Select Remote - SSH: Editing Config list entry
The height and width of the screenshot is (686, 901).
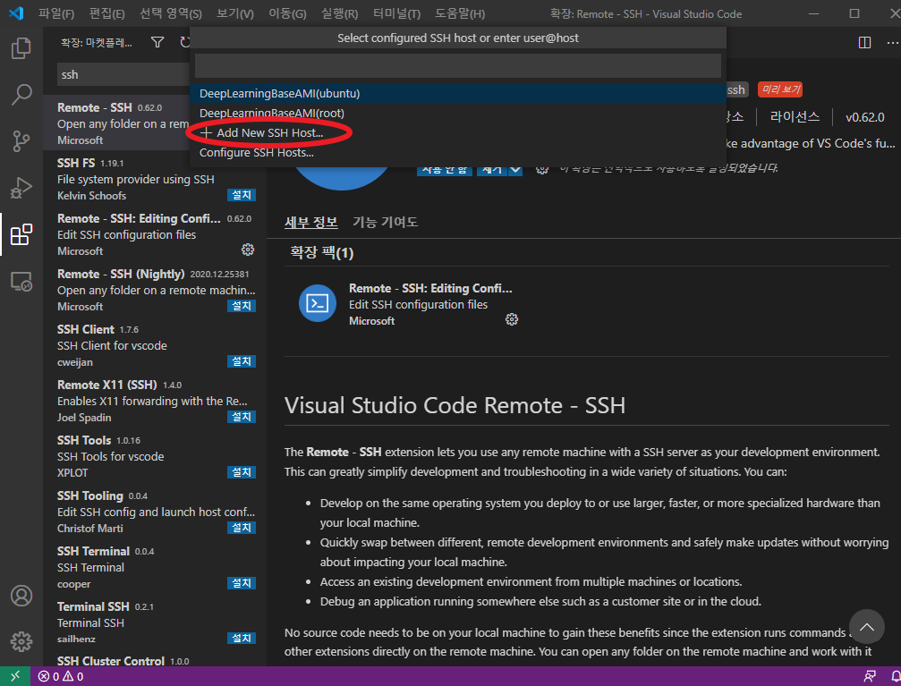click(155, 234)
